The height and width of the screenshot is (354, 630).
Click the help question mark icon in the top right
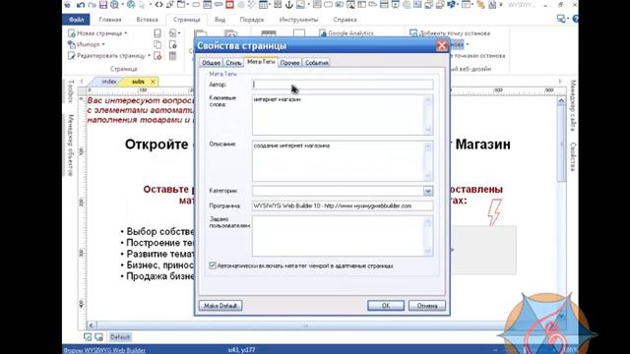click(x=575, y=19)
